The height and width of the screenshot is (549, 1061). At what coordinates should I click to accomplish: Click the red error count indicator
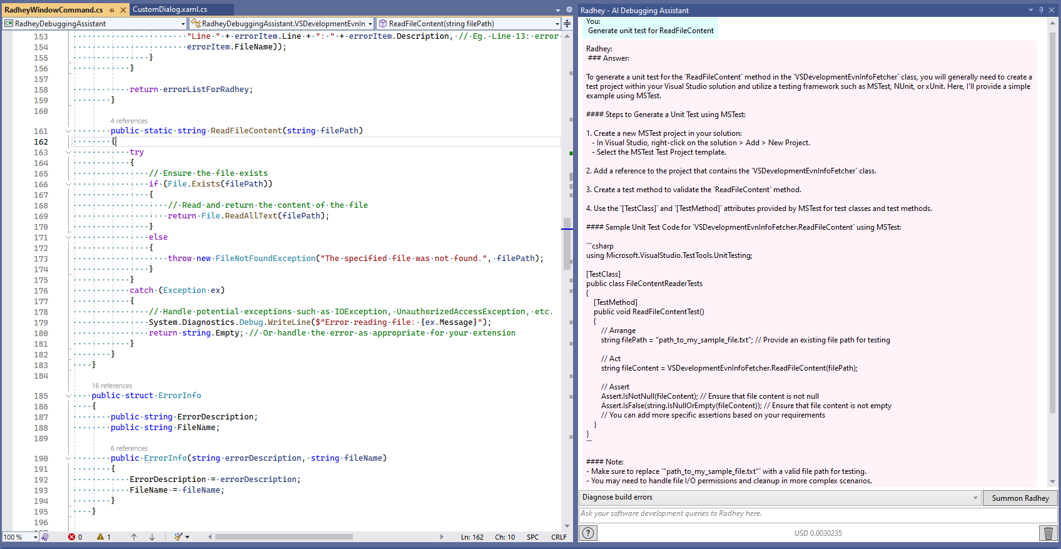pyautogui.click(x=75, y=537)
